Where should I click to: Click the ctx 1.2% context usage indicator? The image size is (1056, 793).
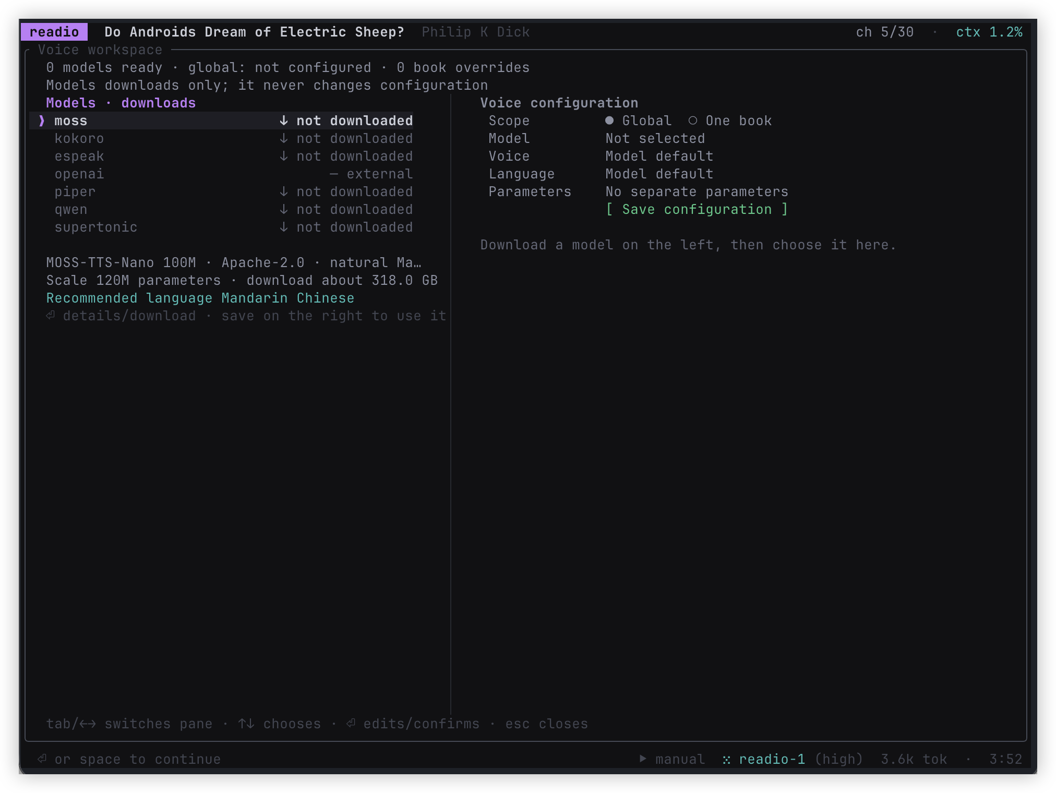coord(989,32)
